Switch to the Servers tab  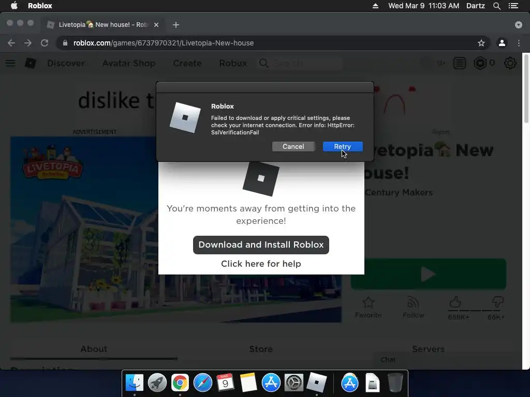[x=428, y=349]
